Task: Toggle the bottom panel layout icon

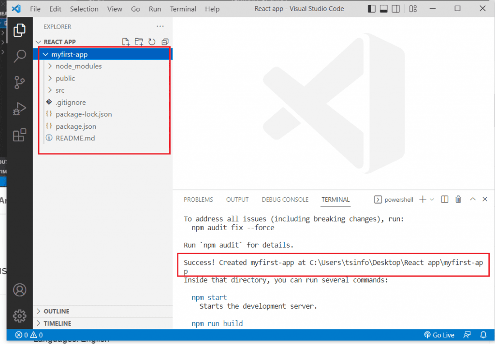Action: click(383, 9)
